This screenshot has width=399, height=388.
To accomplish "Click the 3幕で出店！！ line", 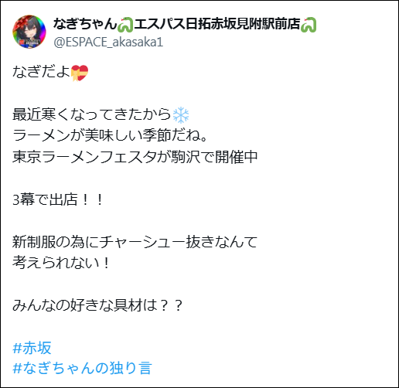I will pyautogui.click(x=58, y=199).
